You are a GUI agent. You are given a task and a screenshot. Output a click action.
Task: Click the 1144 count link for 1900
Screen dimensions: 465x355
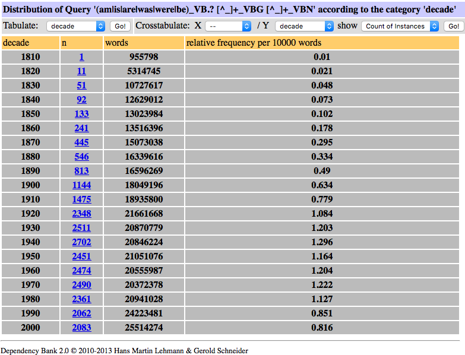(81, 185)
